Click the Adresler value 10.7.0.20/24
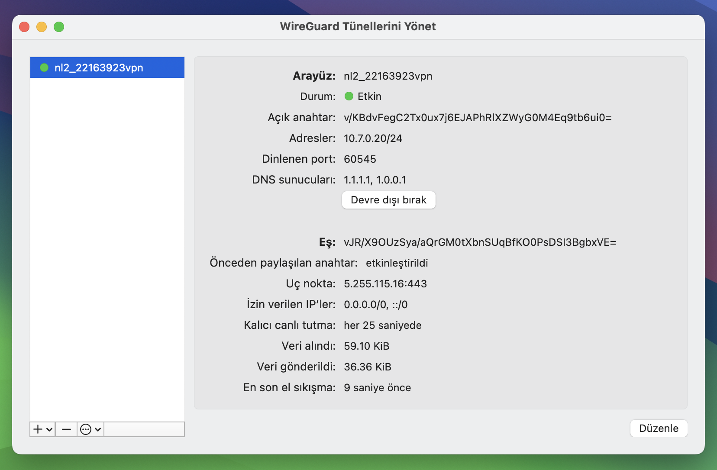The width and height of the screenshot is (717, 470). click(x=373, y=138)
